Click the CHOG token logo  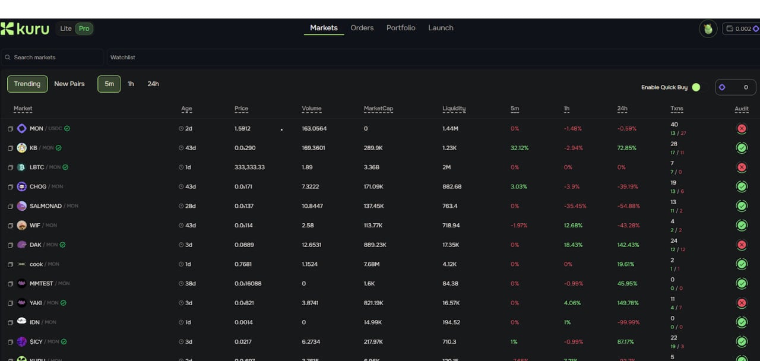click(21, 186)
